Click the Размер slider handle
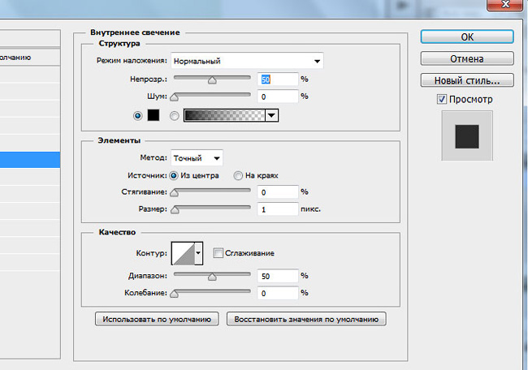This screenshot has height=370, width=528. point(175,210)
